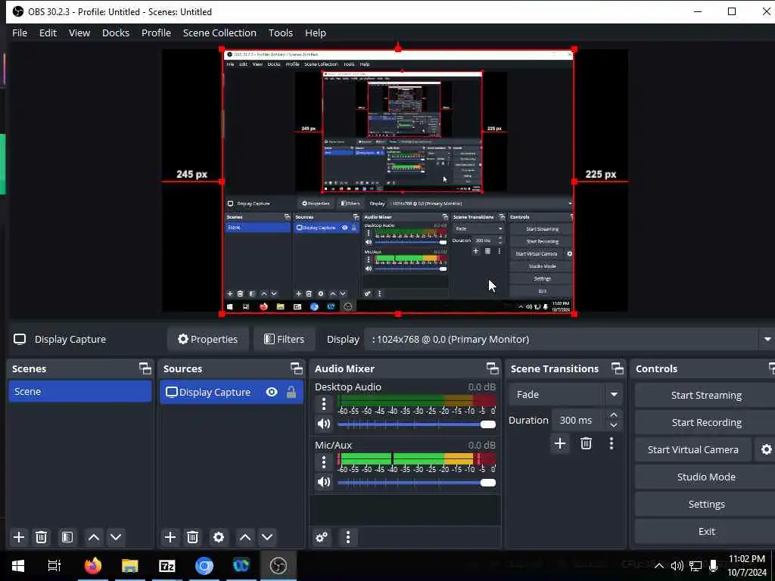This screenshot has width=775, height=581.
Task: Mute Mic/Aux speaker icon
Action: (x=324, y=482)
